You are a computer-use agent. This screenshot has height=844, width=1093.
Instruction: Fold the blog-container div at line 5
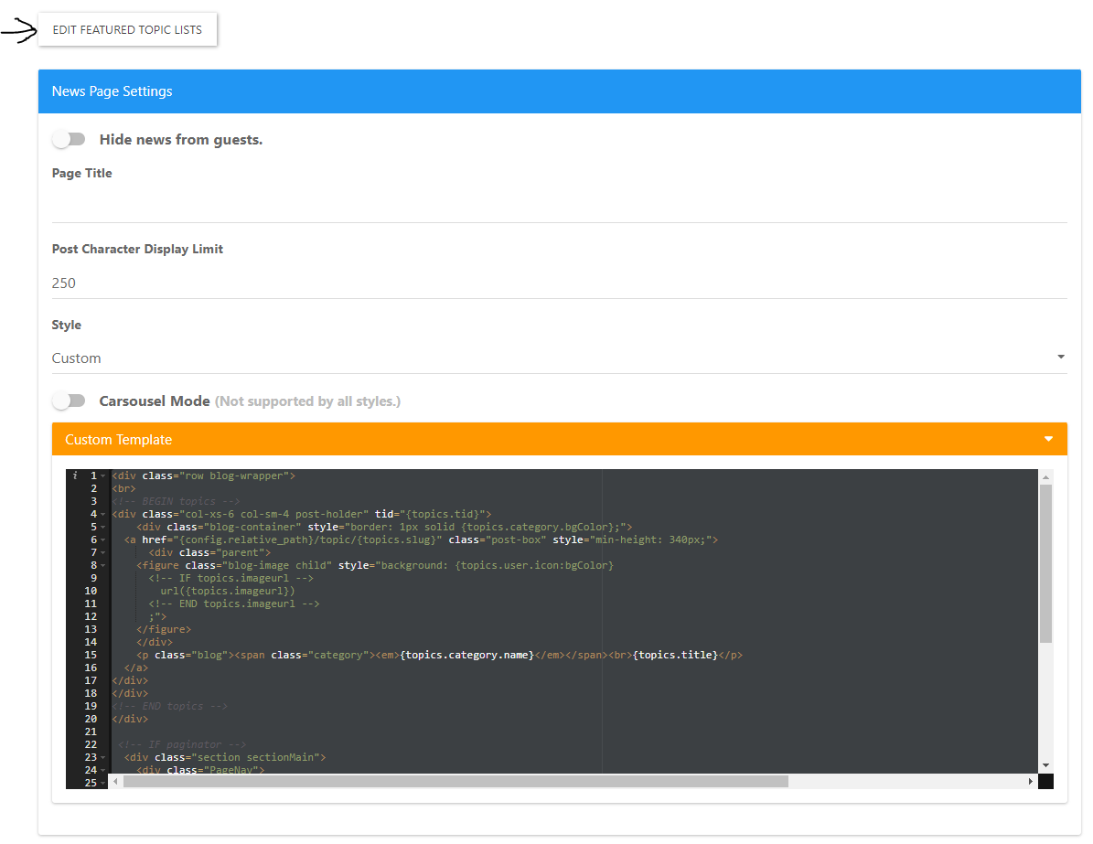pyautogui.click(x=103, y=528)
